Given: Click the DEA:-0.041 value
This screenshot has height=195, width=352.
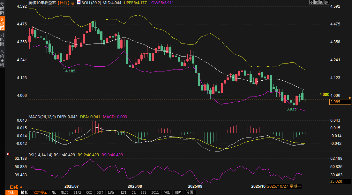Looking at the screenshot, I should tap(90, 117).
